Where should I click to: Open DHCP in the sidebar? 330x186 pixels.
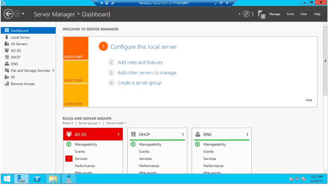28,57
